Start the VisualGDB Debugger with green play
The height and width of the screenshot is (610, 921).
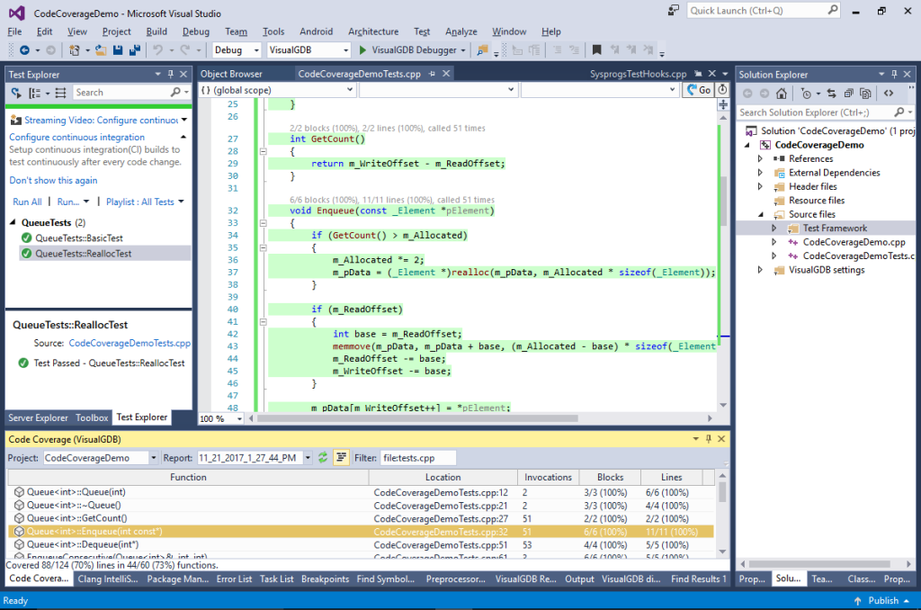coord(363,50)
